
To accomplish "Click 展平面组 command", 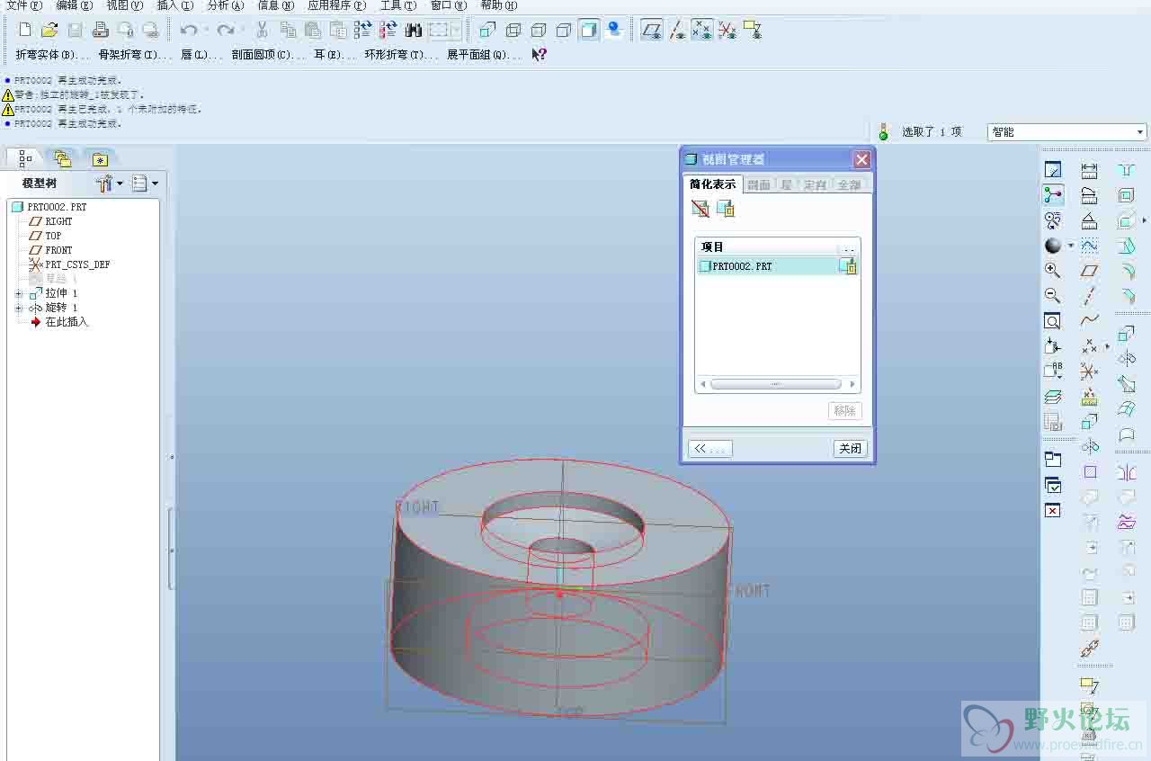I will click(484, 55).
